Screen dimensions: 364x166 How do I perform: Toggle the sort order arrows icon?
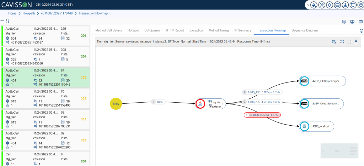click(x=7, y=21)
